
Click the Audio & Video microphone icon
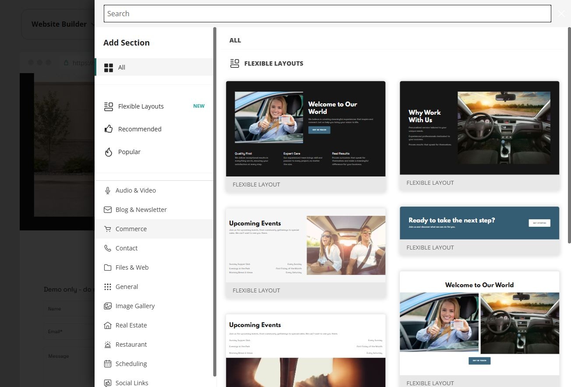tap(108, 190)
